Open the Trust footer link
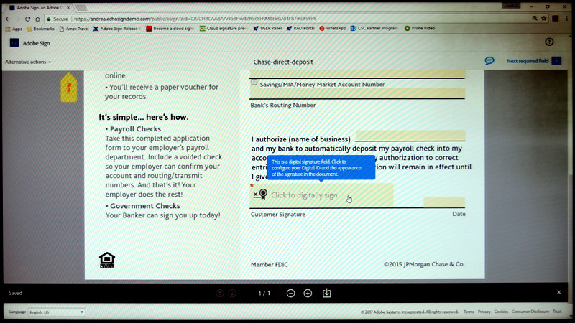This screenshot has width=575, height=323. pyautogui.click(x=557, y=312)
